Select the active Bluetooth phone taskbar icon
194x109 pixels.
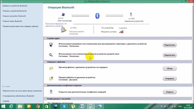[x=91, y=106]
